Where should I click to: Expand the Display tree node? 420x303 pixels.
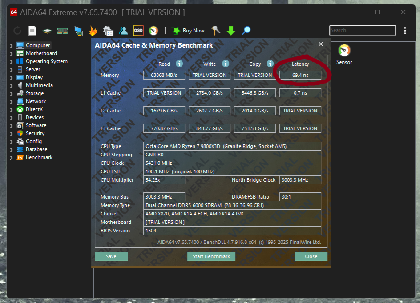(11, 78)
